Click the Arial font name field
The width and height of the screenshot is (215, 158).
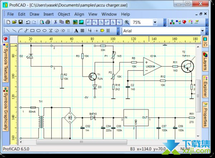pos(161,31)
